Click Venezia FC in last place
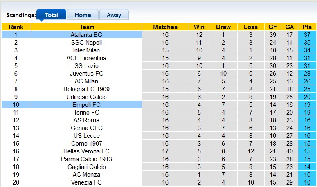 click(86, 182)
